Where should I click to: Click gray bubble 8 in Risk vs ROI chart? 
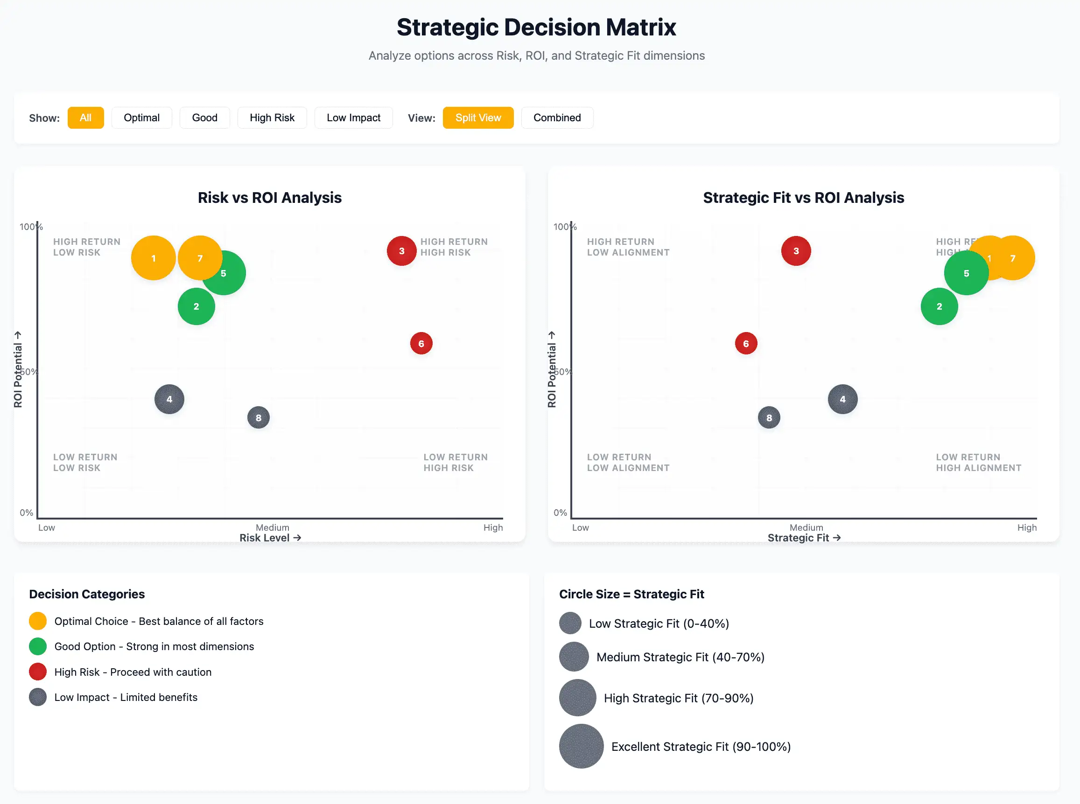(x=258, y=417)
